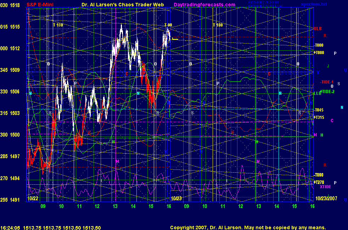Image resolution: width=348 pixels, height=230 pixels.
Task: Select the "+T270" line label
Action: tap(319, 182)
